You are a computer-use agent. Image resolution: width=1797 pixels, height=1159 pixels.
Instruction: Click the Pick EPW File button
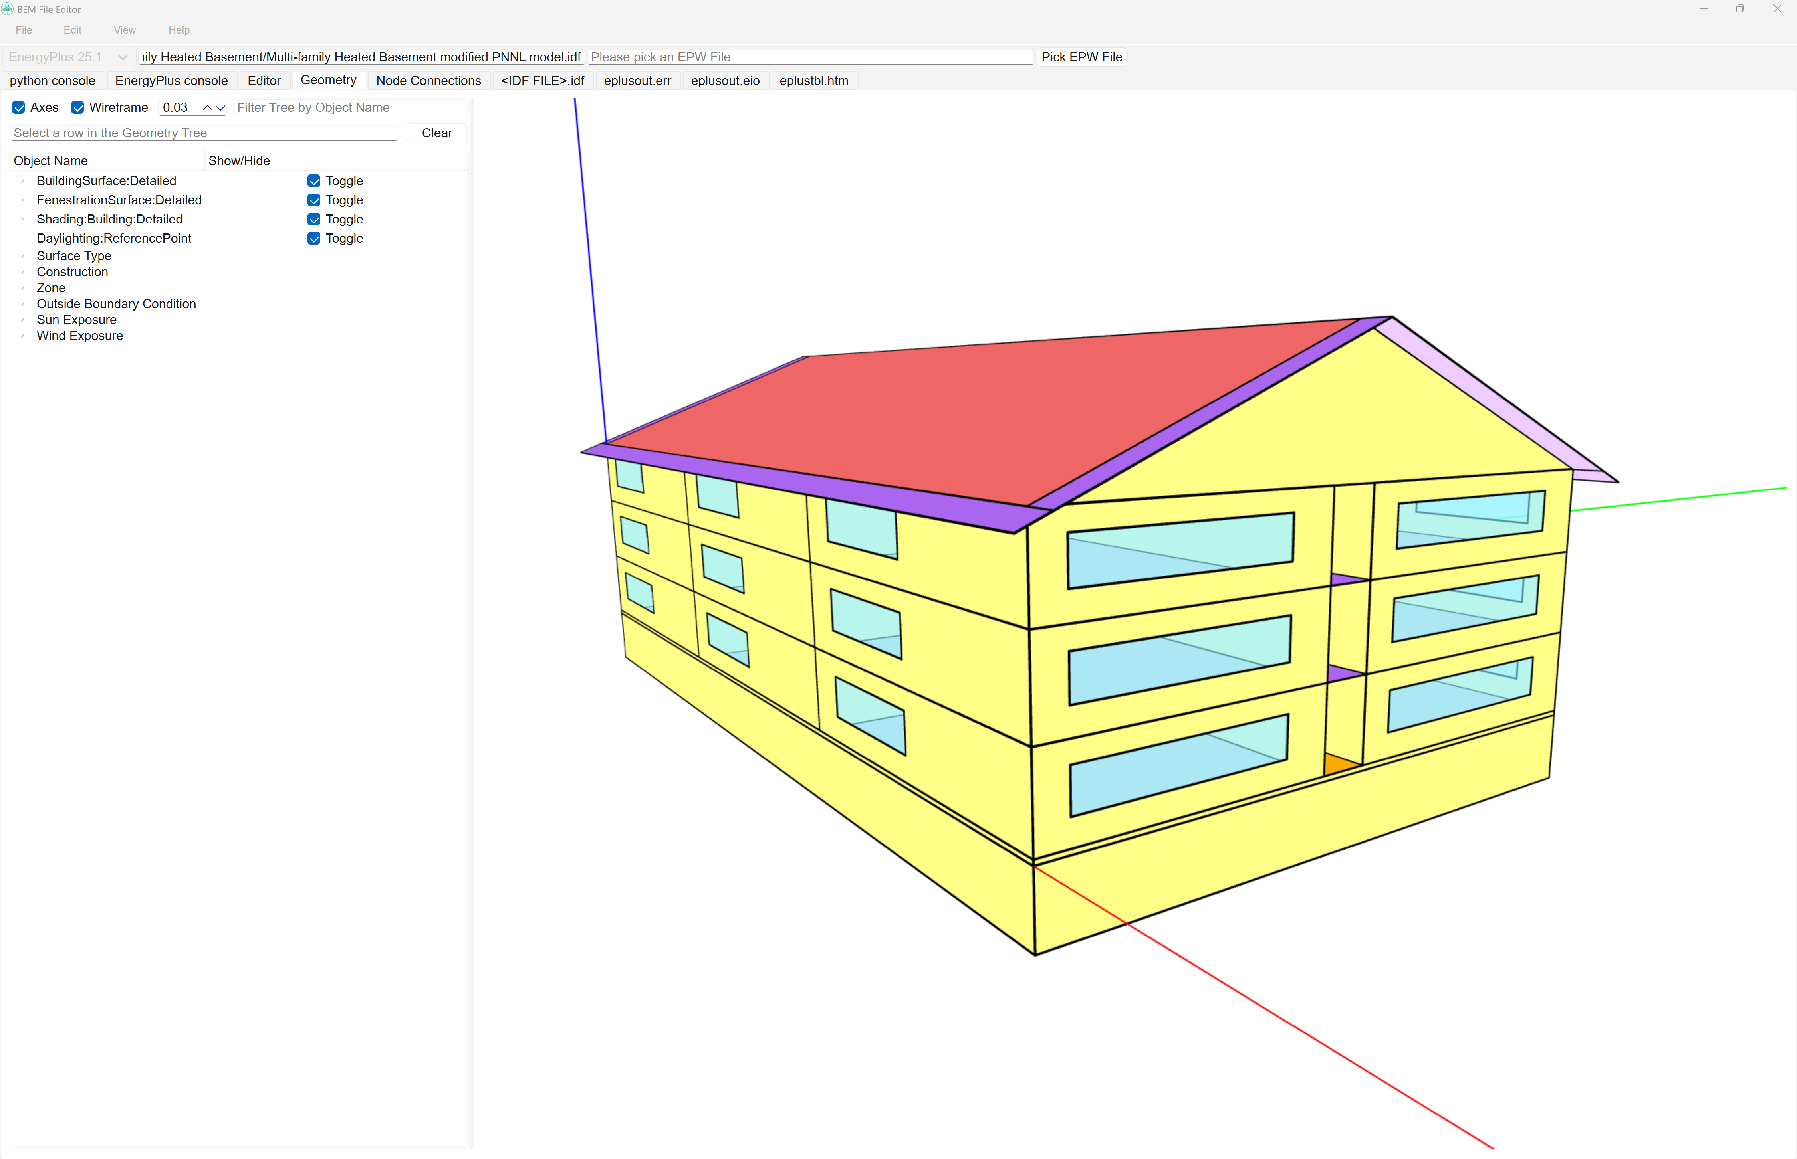pyautogui.click(x=1082, y=57)
